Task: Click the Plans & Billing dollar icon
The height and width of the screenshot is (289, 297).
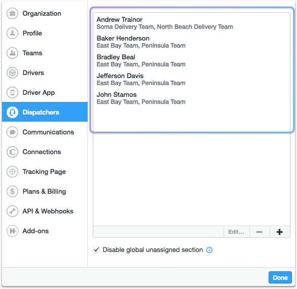Action: [12, 192]
